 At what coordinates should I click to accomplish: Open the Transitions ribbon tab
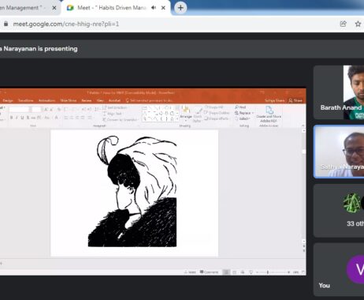pos(26,100)
